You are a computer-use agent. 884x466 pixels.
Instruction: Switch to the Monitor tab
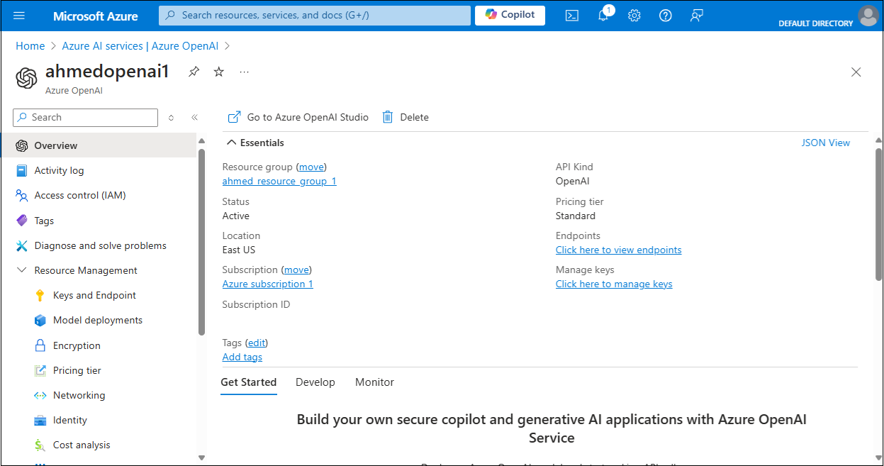374,382
